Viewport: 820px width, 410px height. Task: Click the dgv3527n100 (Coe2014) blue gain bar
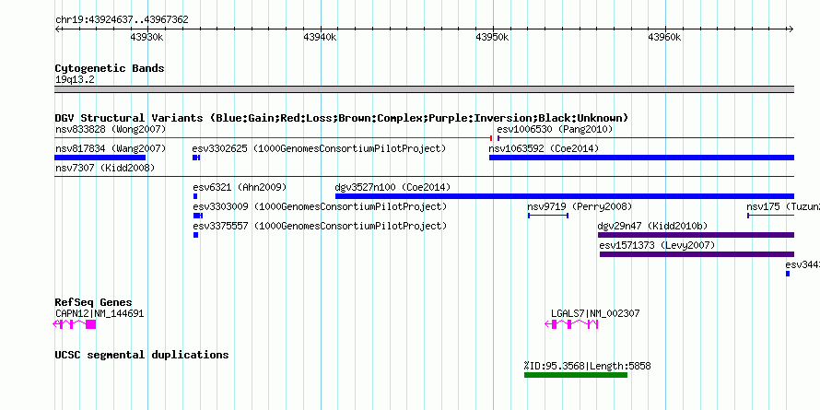pos(565,196)
